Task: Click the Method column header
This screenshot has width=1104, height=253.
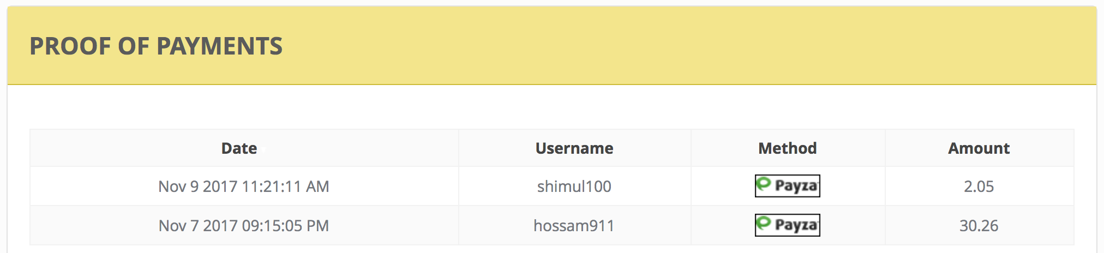Action: [x=787, y=148]
